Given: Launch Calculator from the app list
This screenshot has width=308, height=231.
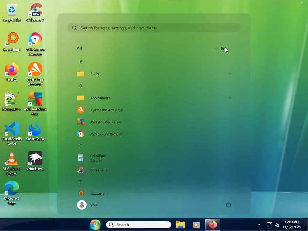Looking at the screenshot, I should click(154, 158).
